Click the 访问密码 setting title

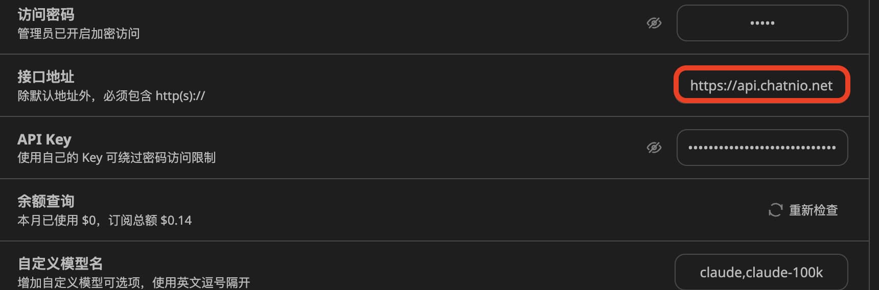[46, 15]
